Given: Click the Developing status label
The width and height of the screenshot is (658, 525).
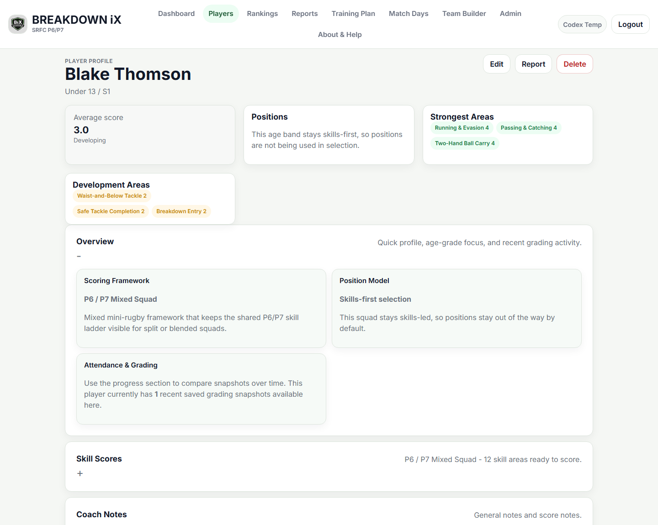Looking at the screenshot, I should pos(90,141).
